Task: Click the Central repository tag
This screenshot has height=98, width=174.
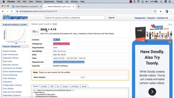Action: (x=57, y=62)
